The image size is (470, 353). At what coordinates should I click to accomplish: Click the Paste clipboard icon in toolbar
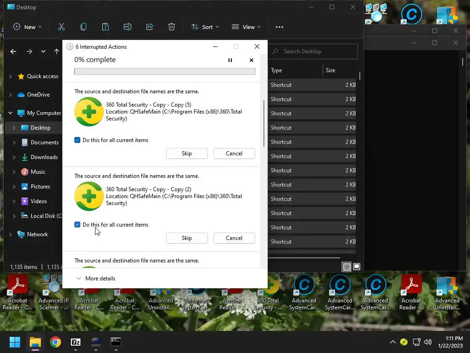(x=106, y=27)
